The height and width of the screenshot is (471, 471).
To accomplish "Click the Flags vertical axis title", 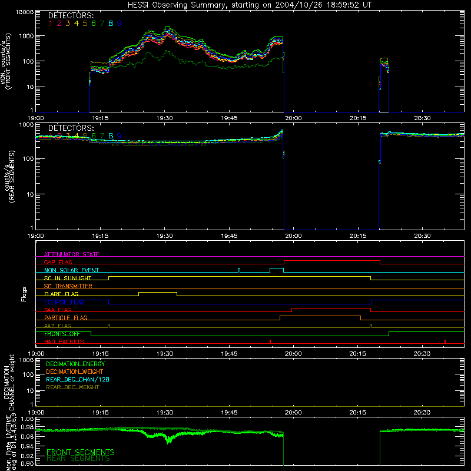I will (24, 294).
